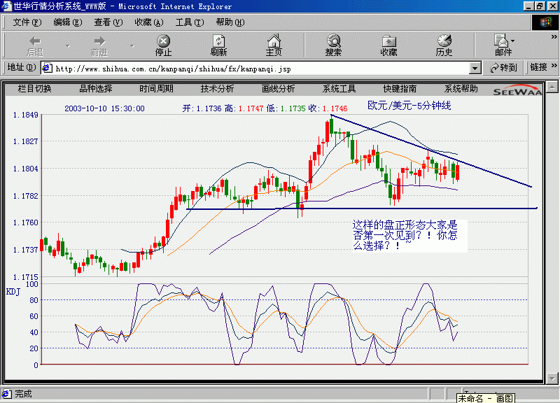This screenshot has width=560, height=403.
Task: Click the 地址(D) address label
Action: (22, 67)
